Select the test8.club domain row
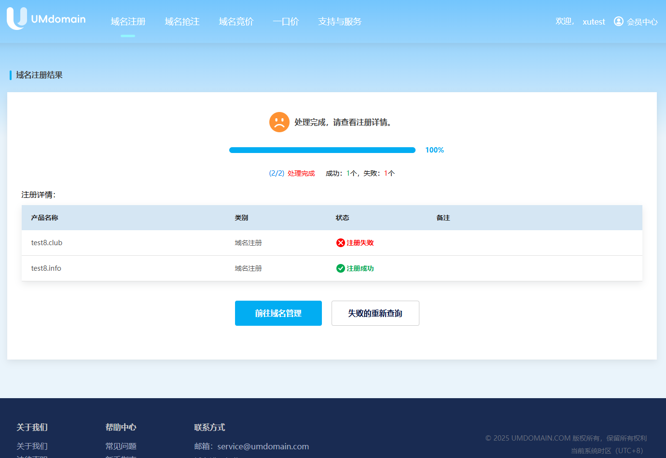This screenshot has width=666, height=458. (47, 243)
